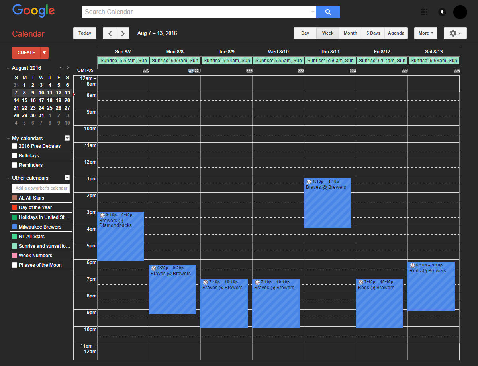Open the Create button dropdown arrow
The width and height of the screenshot is (478, 366).
pos(45,53)
